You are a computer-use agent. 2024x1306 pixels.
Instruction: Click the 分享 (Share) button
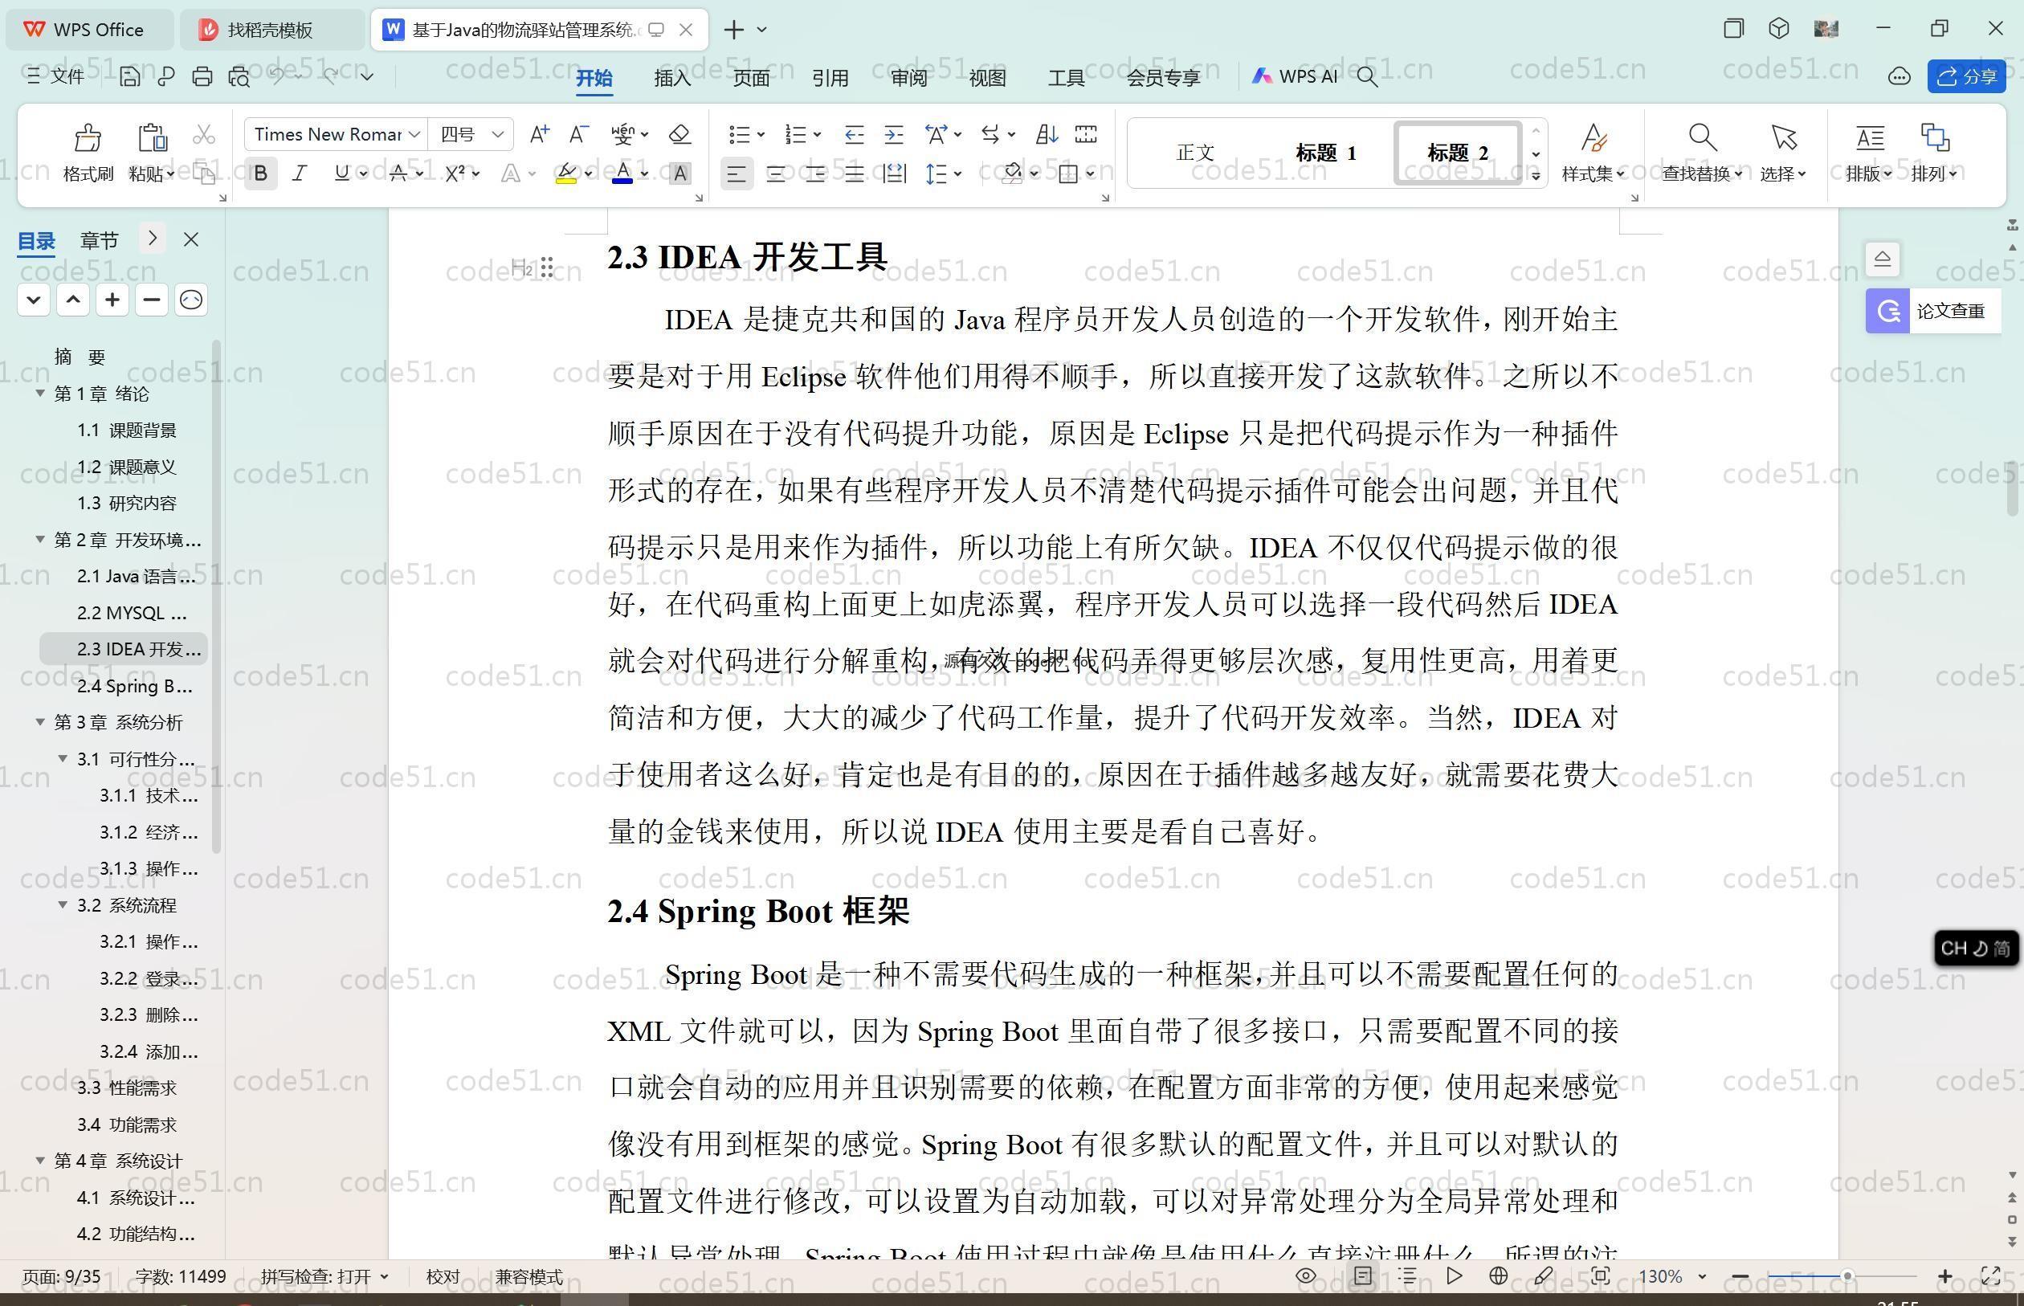pos(1966,76)
